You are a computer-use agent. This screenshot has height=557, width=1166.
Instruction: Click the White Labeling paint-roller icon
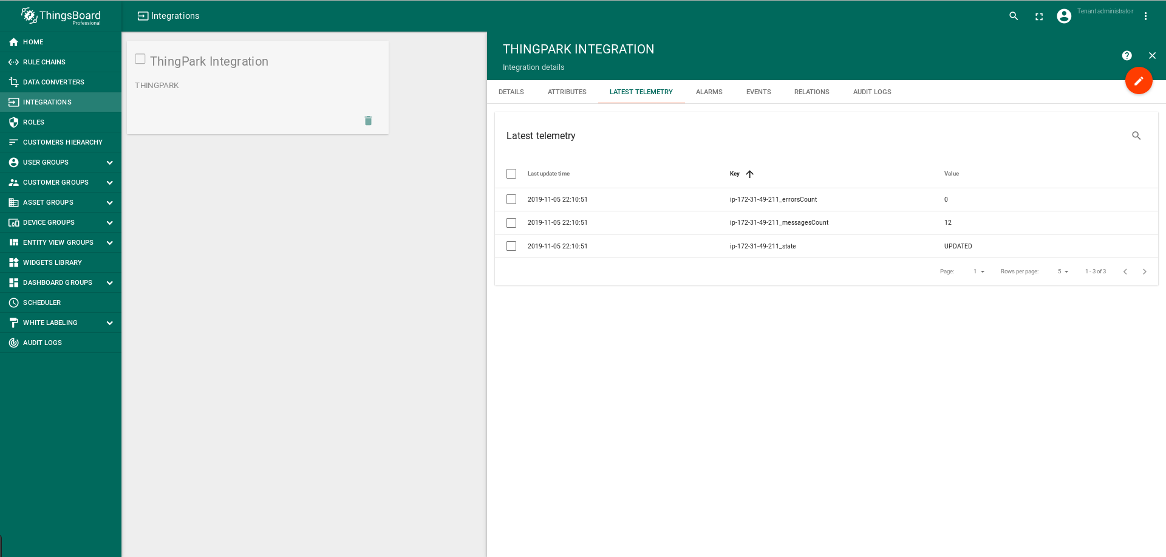[x=13, y=323]
